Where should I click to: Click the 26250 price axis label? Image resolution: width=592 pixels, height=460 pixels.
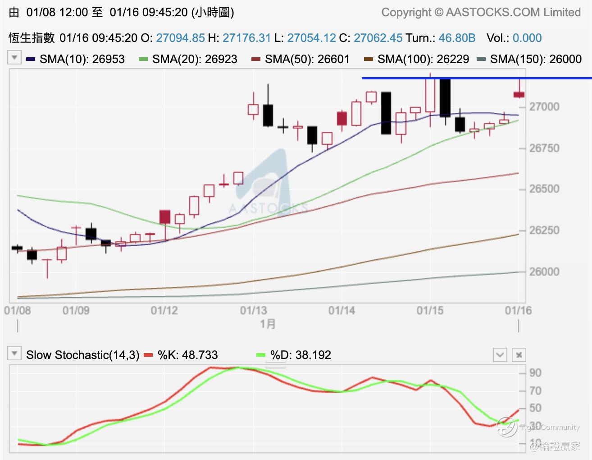544,230
